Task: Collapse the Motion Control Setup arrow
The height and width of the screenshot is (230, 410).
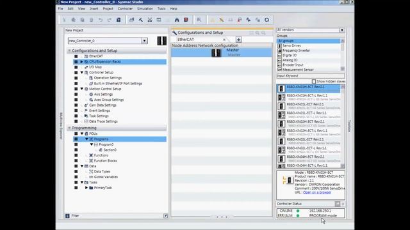Action: tap(81, 89)
